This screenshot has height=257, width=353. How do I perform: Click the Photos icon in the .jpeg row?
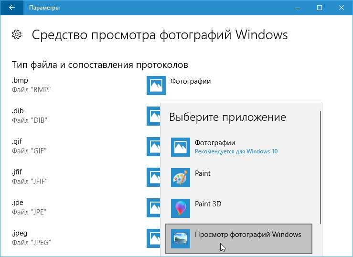click(x=153, y=238)
